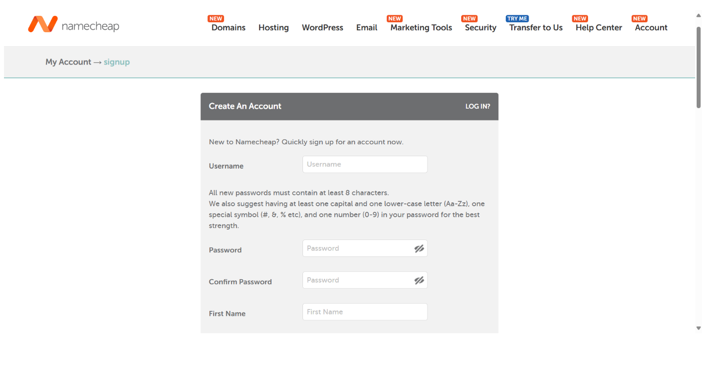Click the Namecheap logo
Screen dimensions: 714x365
click(x=73, y=24)
